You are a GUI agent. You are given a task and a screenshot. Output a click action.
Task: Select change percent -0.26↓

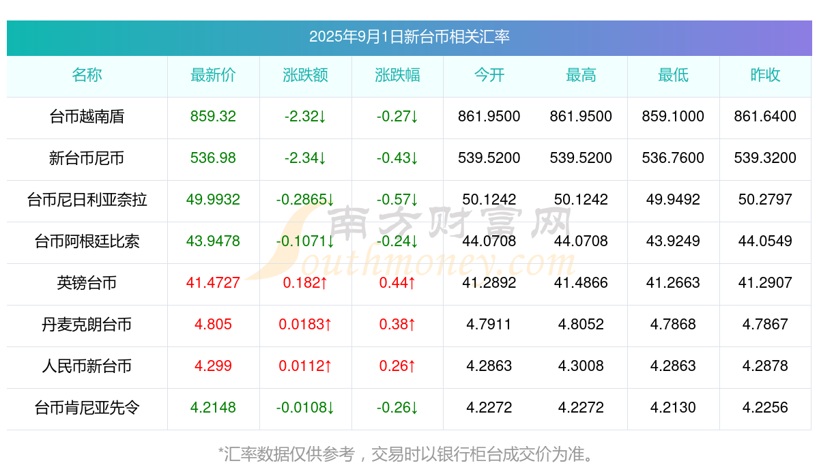397,408
